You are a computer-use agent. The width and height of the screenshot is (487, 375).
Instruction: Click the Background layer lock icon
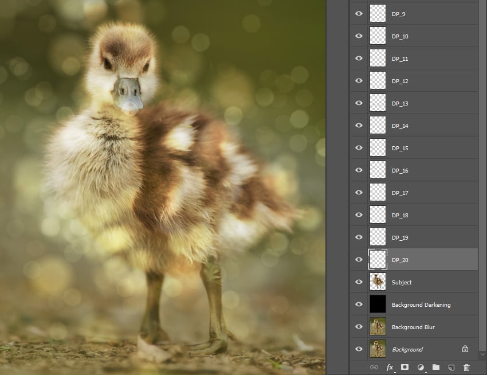coord(465,349)
